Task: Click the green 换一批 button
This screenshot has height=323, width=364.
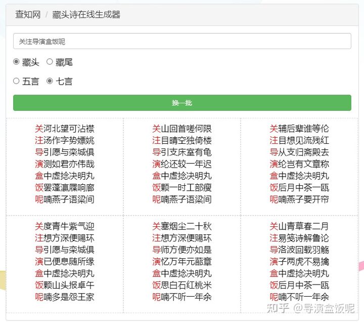Action: pos(182,103)
